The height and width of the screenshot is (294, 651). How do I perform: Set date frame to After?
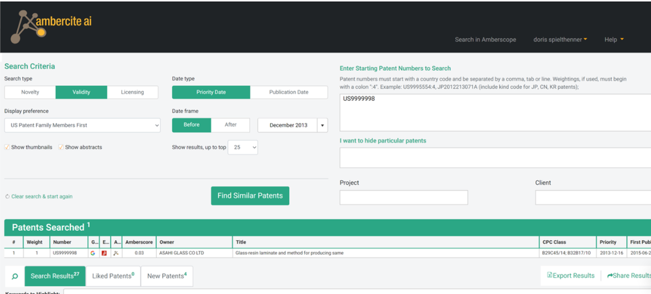[x=230, y=125]
